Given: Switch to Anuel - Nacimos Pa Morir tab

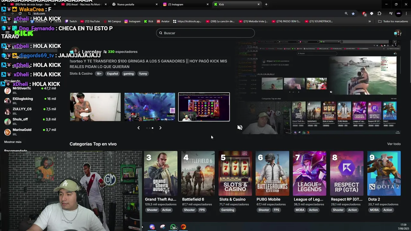Looking at the screenshot, I should pyautogui.click(x=84, y=4).
